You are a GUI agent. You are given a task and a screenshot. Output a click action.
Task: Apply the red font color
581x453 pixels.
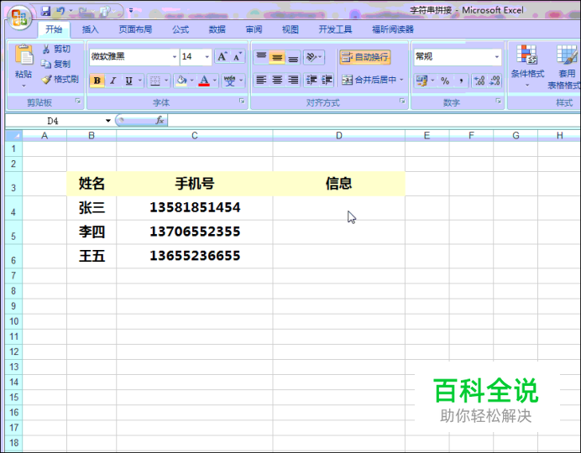point(204,81)
